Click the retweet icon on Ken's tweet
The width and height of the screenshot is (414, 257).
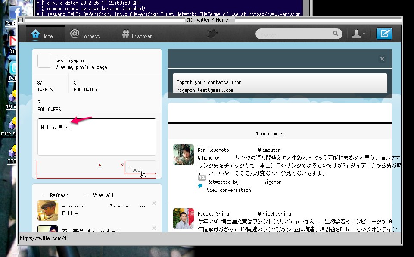202,178
